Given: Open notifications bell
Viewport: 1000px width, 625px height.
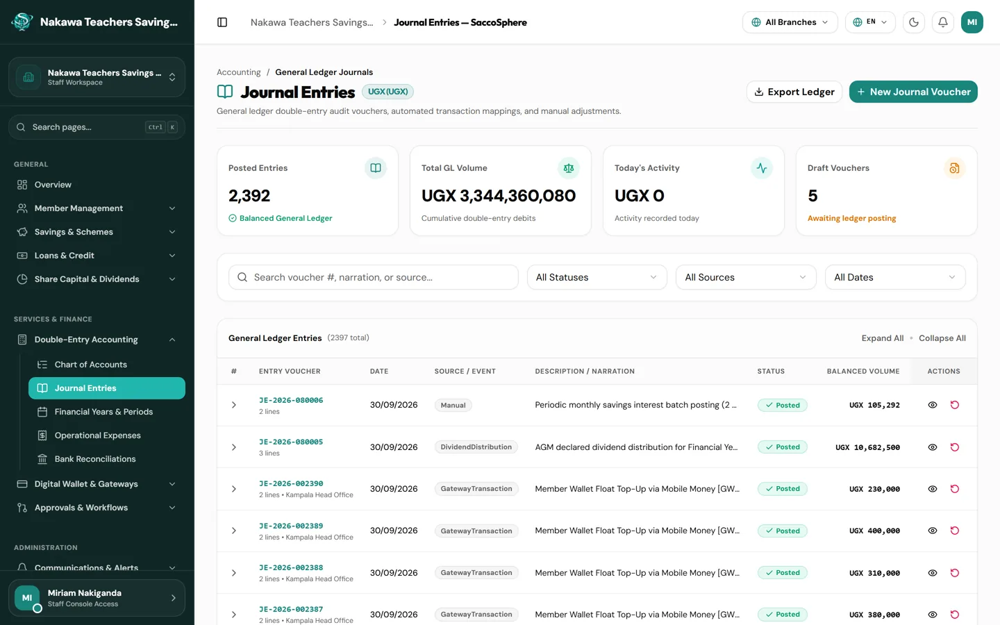Looking at the screenshot, I should coord(943,22).
